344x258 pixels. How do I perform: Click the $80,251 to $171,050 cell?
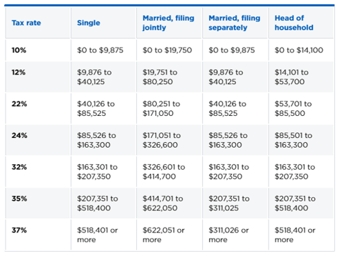coord(162,108)
